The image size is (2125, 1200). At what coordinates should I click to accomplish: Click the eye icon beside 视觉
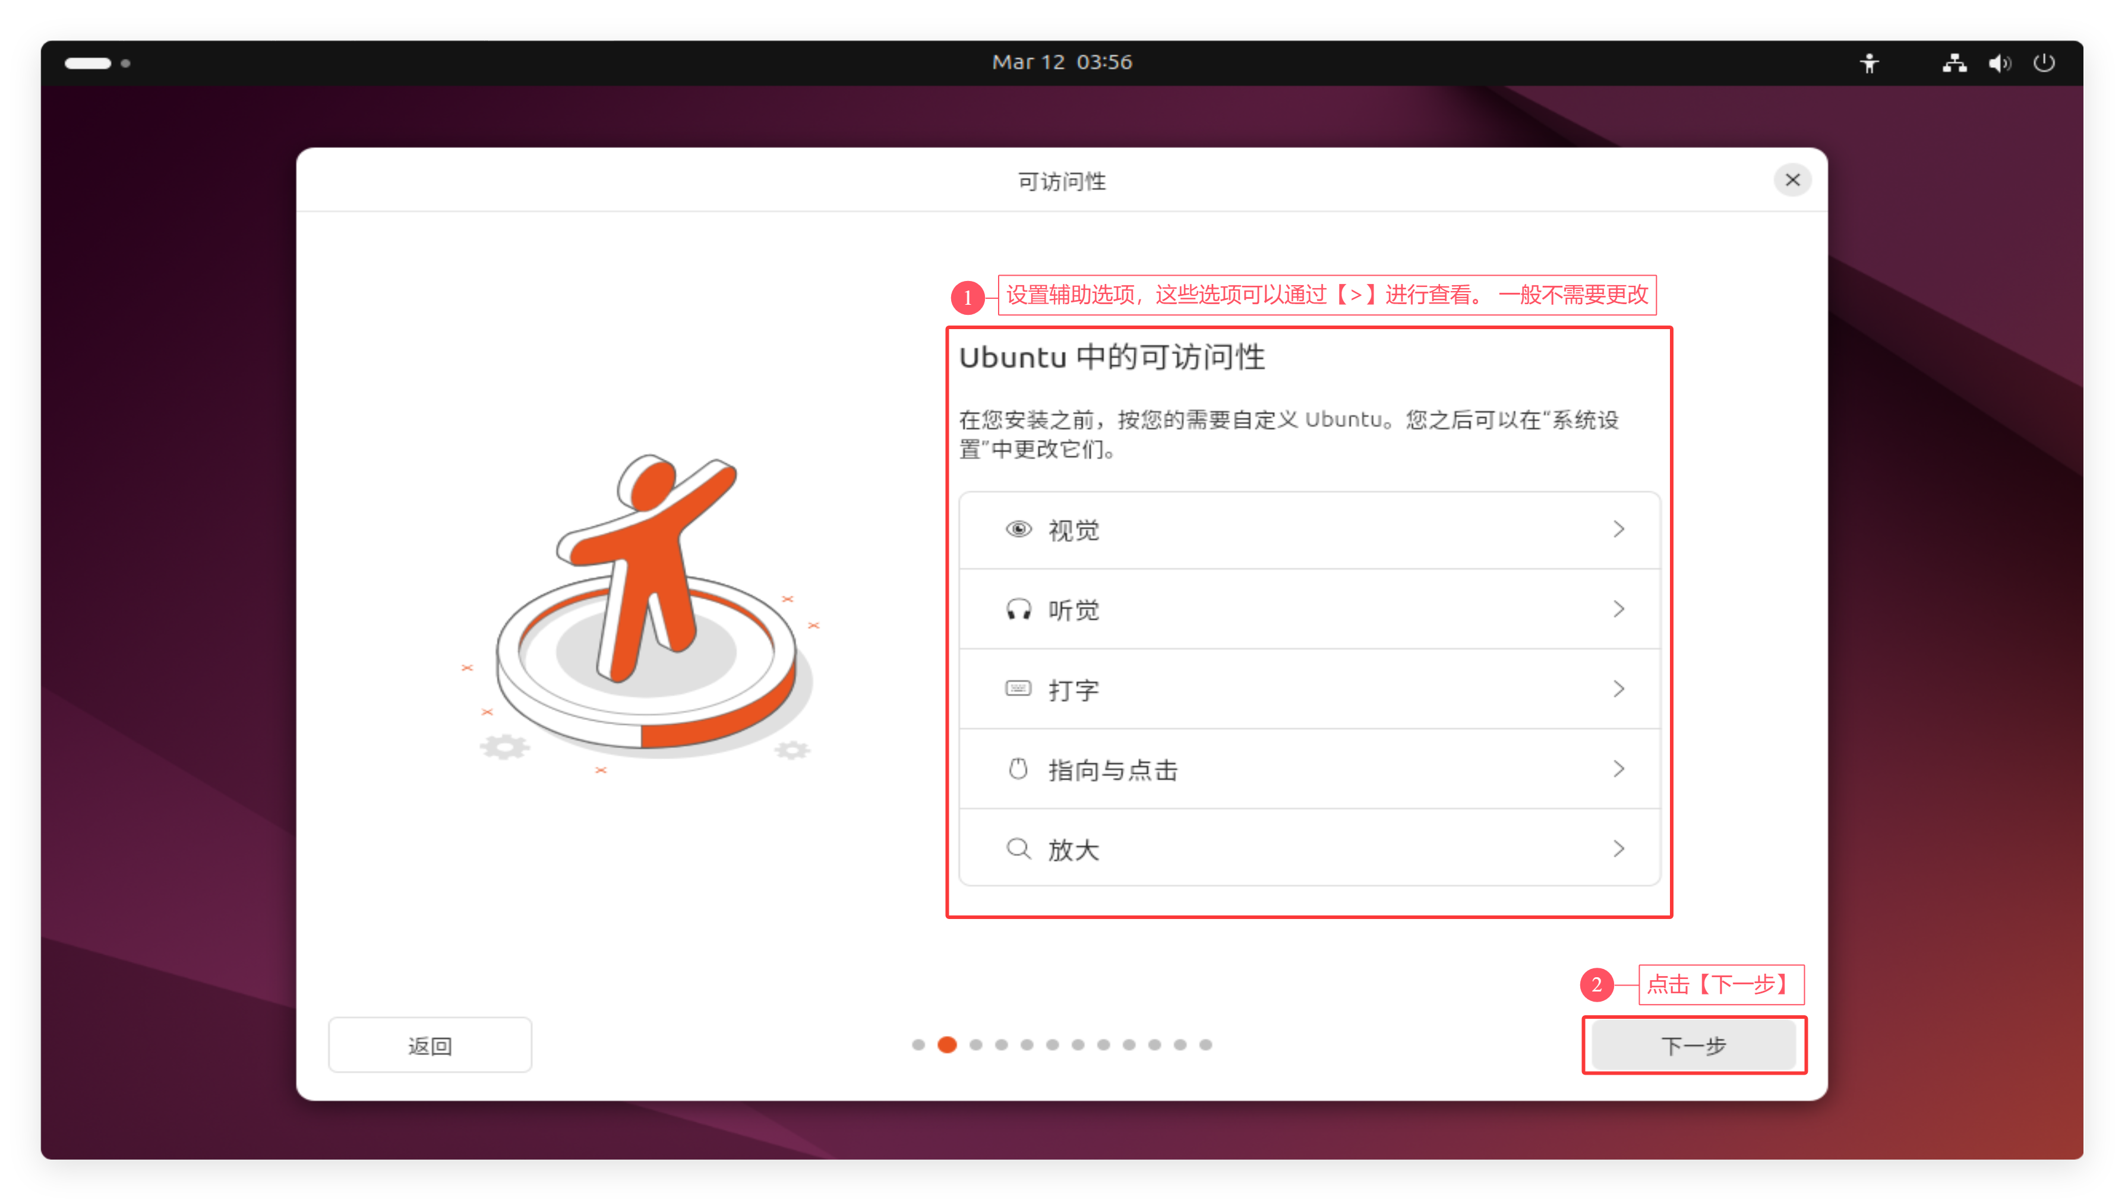point(1018,529)
